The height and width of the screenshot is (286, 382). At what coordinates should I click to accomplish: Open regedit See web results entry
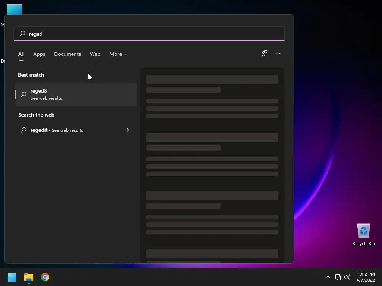pos(76,130)
